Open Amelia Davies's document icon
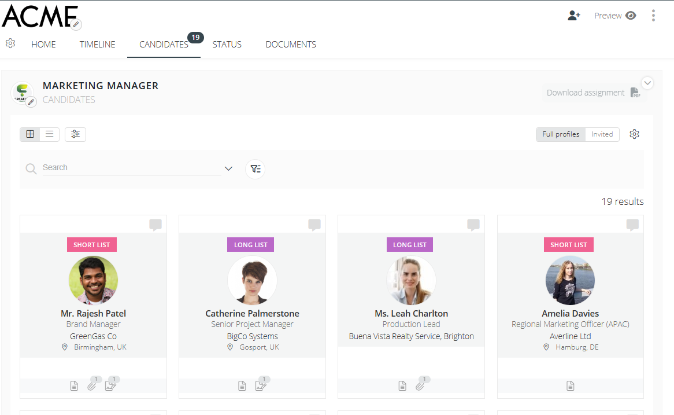 (571, 385)
